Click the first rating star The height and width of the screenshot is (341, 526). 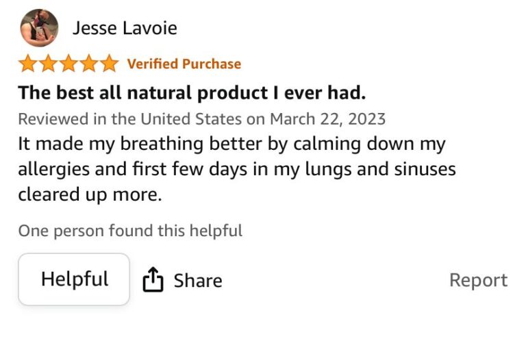(x=28, y=64)
